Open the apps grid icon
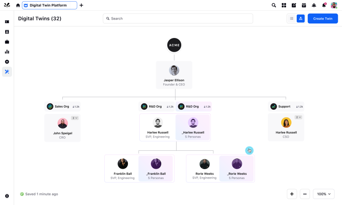This screenshot has height=205, width=342. click(x=284, y=5)
